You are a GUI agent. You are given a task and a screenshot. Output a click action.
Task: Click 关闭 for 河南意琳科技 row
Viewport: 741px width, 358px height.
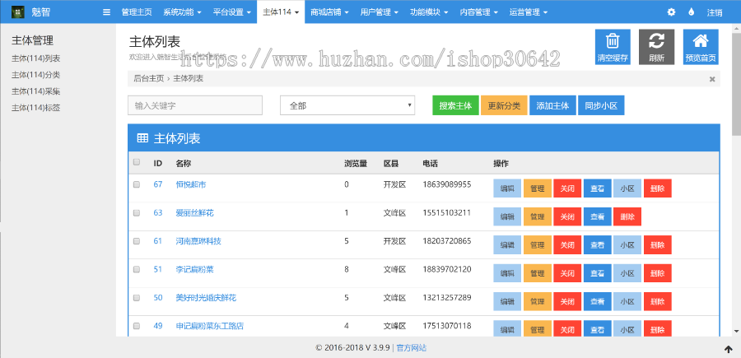(567, 245)
